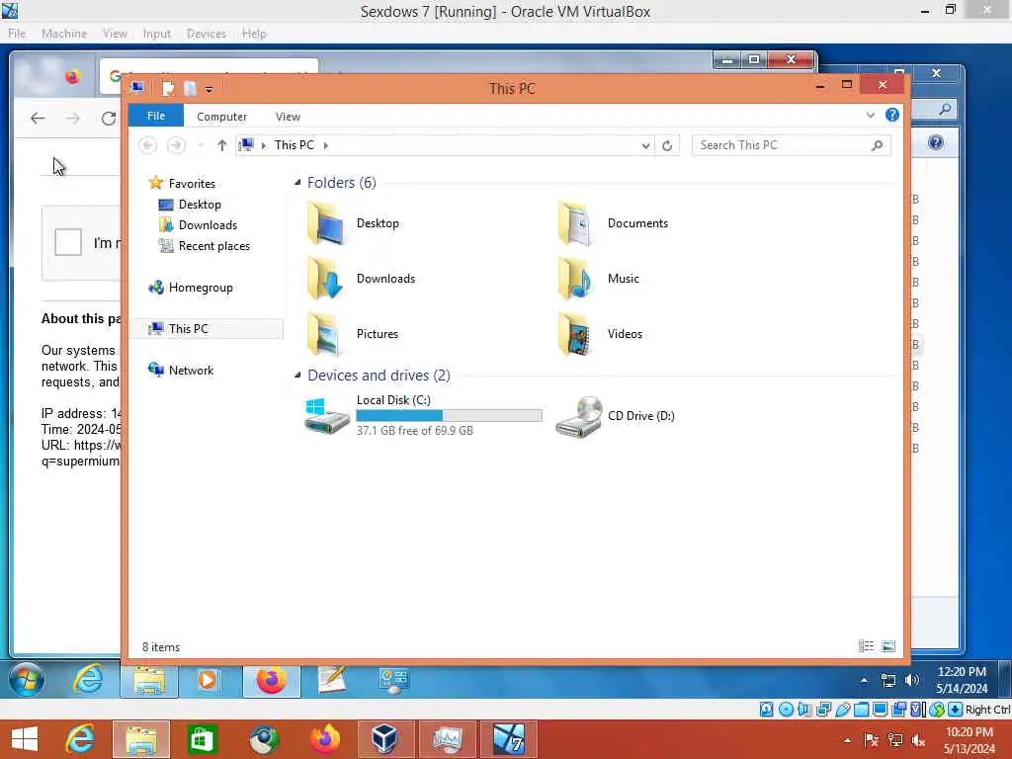This screenshot has height=759, width=1012.
Task: Open the Customize Quick Access Toolbar dropdown
Action: click(x=210, y=90)
